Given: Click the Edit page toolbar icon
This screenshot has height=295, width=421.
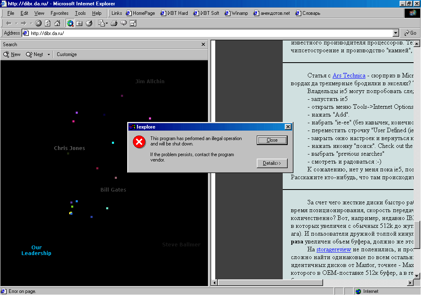Looking at the screenshot, I should click(x=101, y=23).
